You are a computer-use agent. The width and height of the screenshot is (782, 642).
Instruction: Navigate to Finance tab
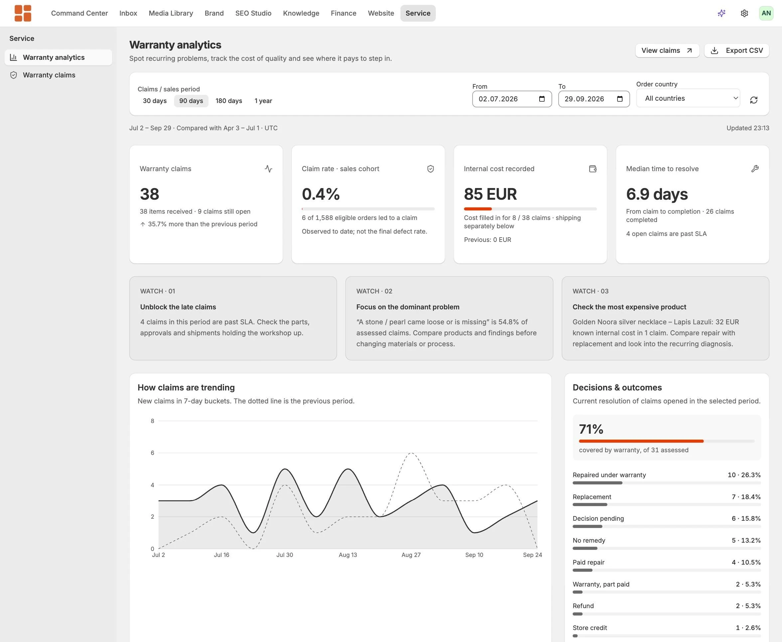[x=344, y=13]
